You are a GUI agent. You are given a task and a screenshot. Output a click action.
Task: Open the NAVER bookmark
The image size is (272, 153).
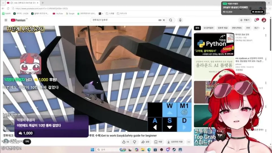pos(7,13)
